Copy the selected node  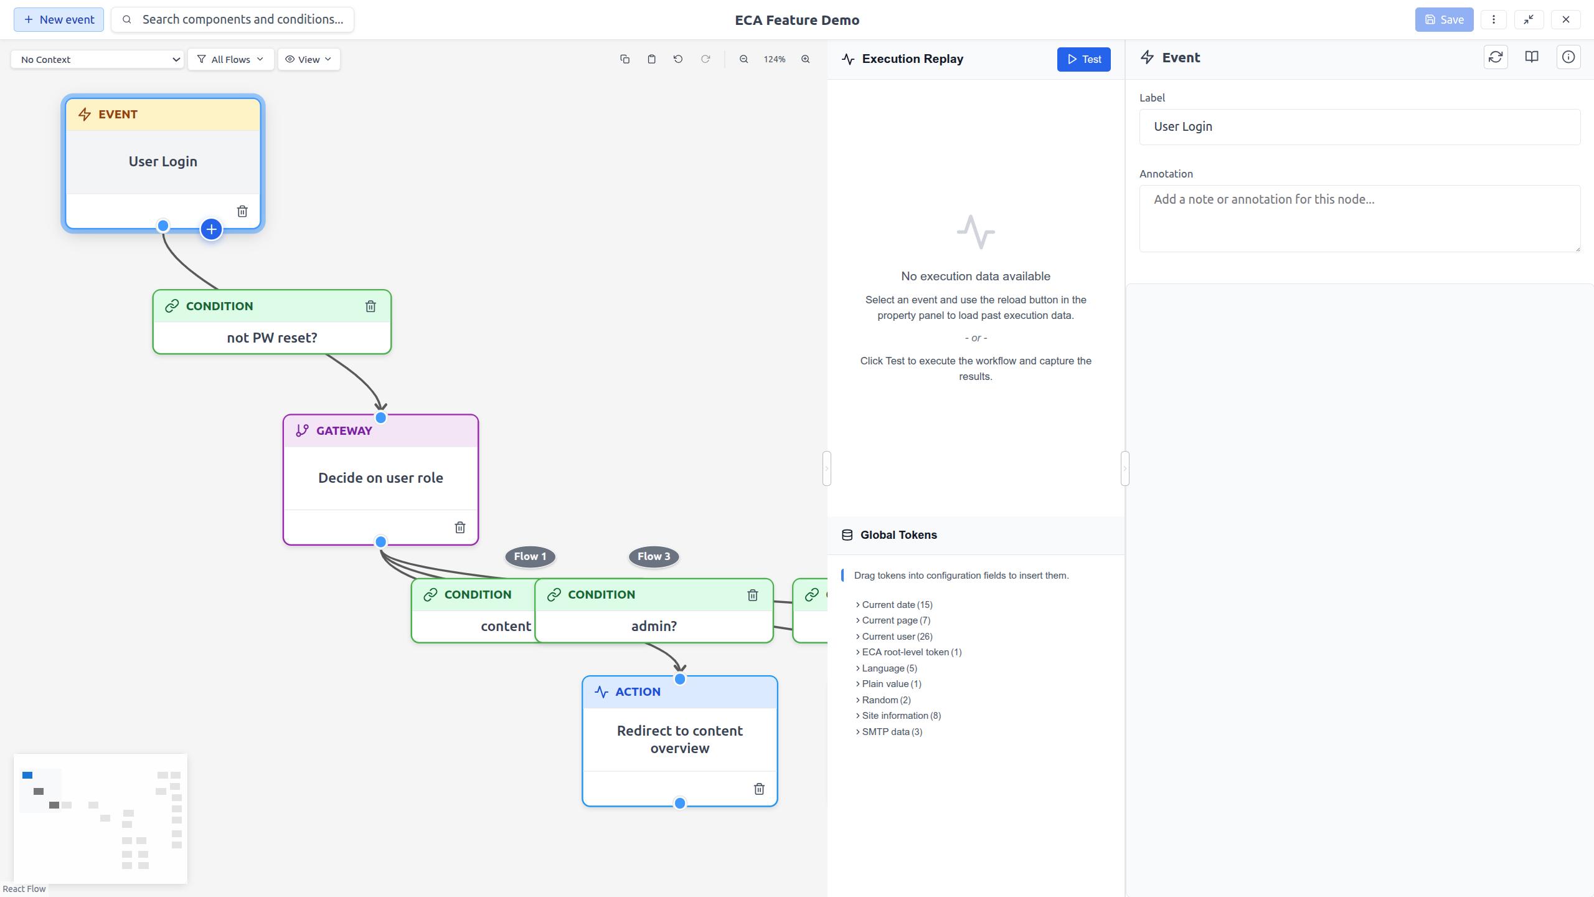click(625, 59)
